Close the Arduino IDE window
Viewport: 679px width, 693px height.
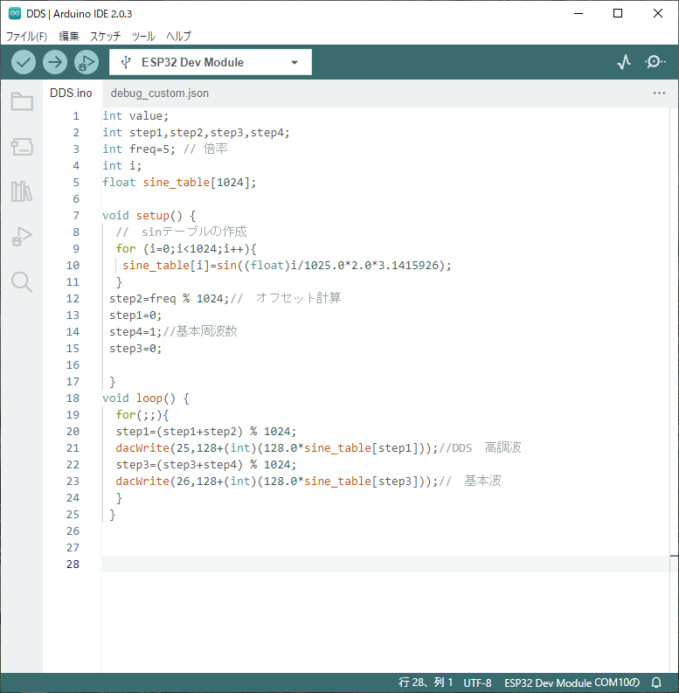(x=658, y=13)
